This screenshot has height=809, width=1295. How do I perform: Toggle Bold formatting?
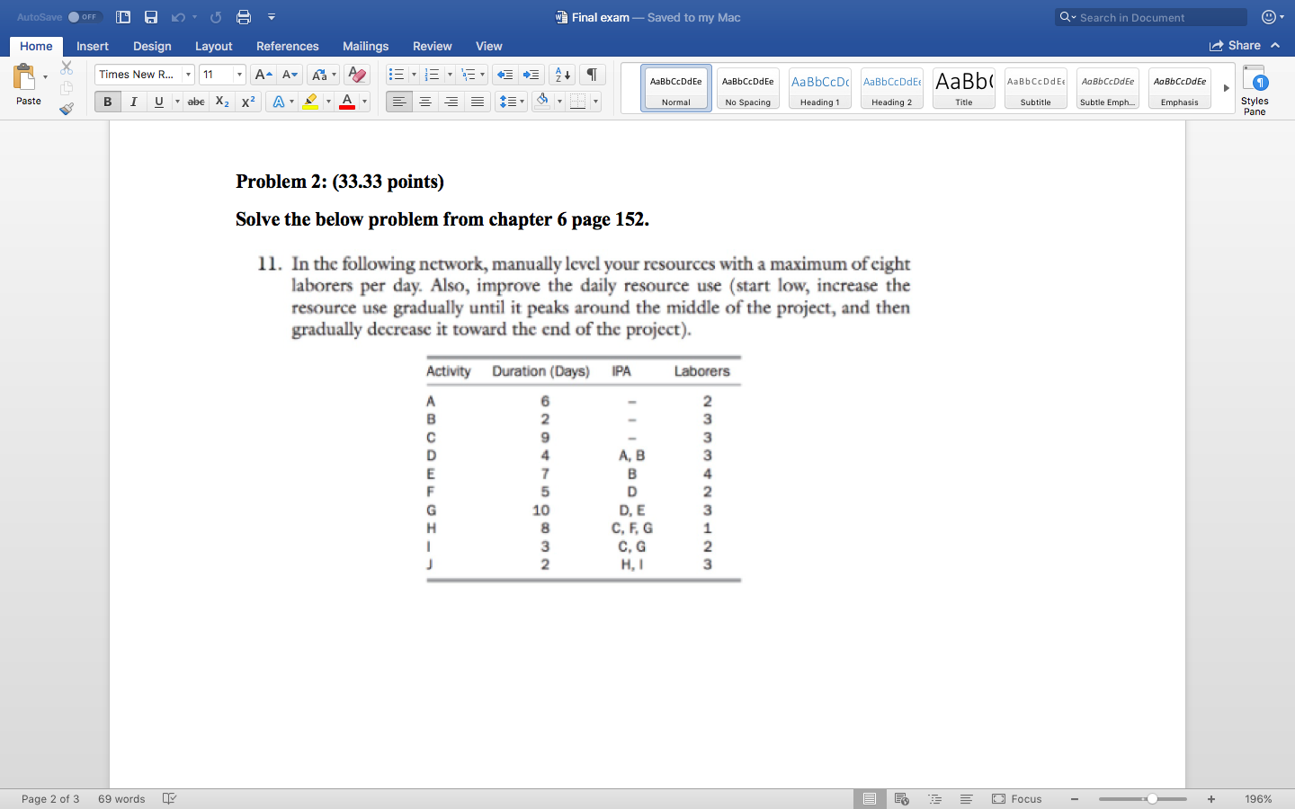(108, 102)
